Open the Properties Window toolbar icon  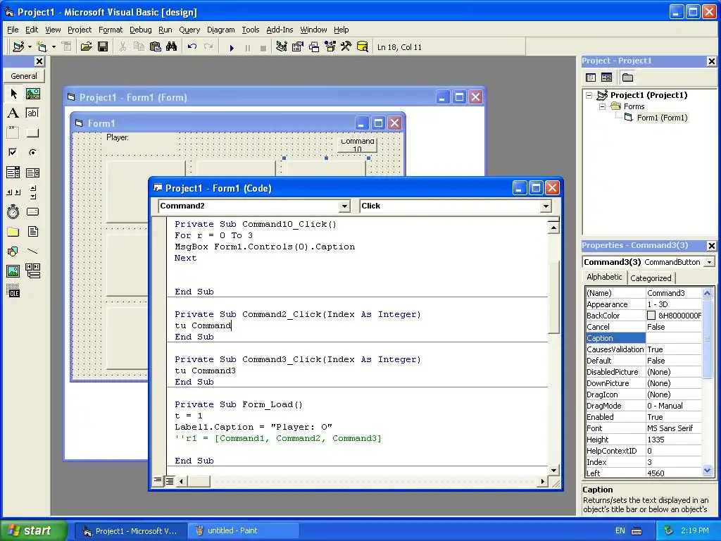(298, 47)
